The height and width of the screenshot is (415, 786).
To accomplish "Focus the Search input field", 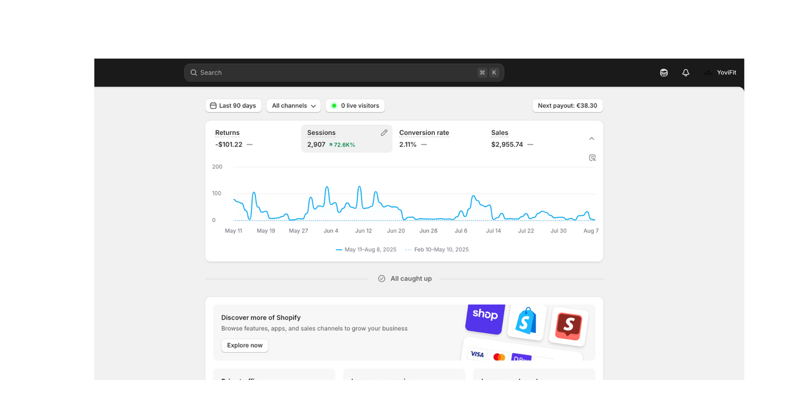I will tap(335, 73).
